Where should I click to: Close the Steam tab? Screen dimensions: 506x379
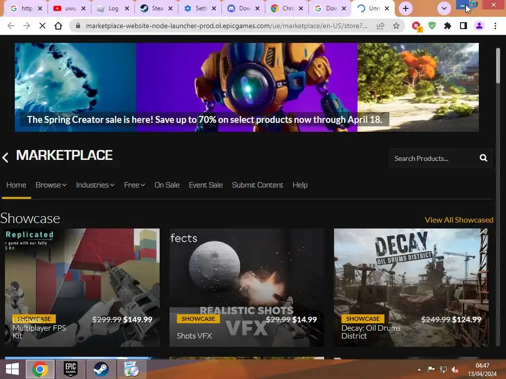click(170, 8)
